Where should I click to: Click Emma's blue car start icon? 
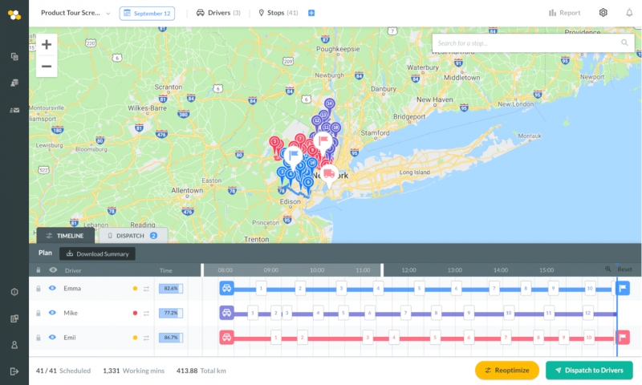pos(227,289)
